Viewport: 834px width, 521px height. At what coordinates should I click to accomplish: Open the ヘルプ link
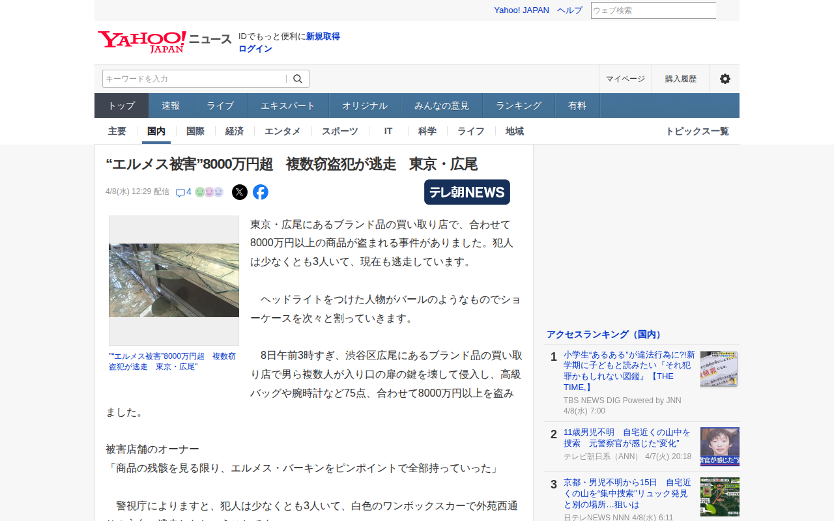point(569,10)
